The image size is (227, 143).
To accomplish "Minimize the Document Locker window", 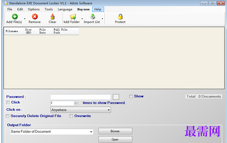I will [204, 3].
